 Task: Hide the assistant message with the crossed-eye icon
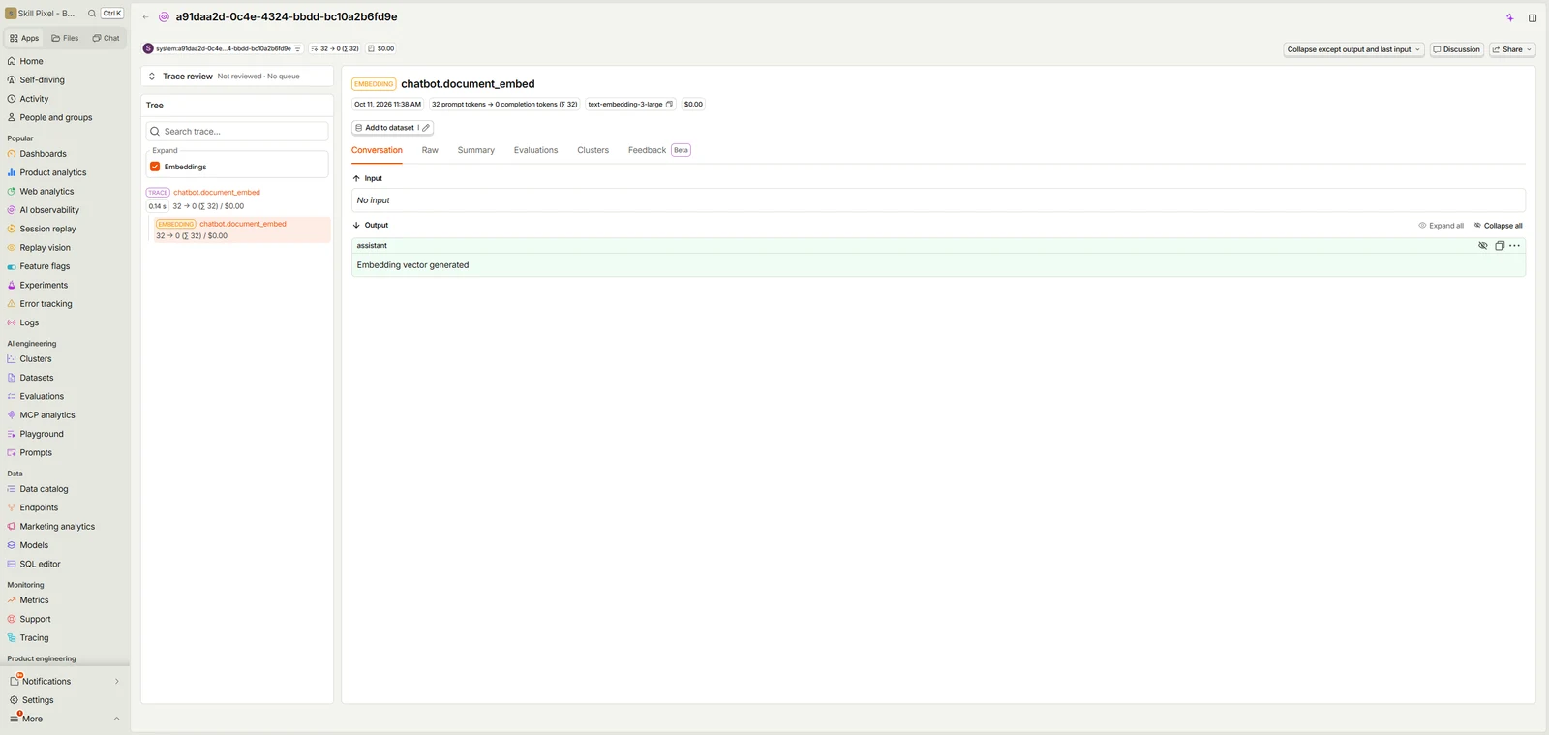pos(1483,246)
